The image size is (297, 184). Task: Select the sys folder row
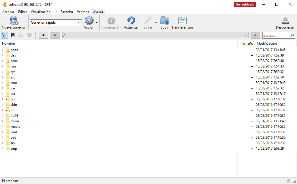click(148, 72)
